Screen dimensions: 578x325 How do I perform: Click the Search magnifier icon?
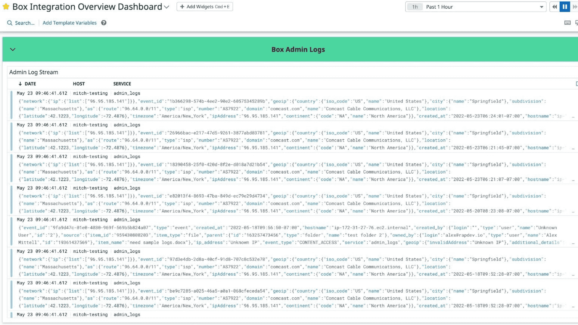[10, 23]
